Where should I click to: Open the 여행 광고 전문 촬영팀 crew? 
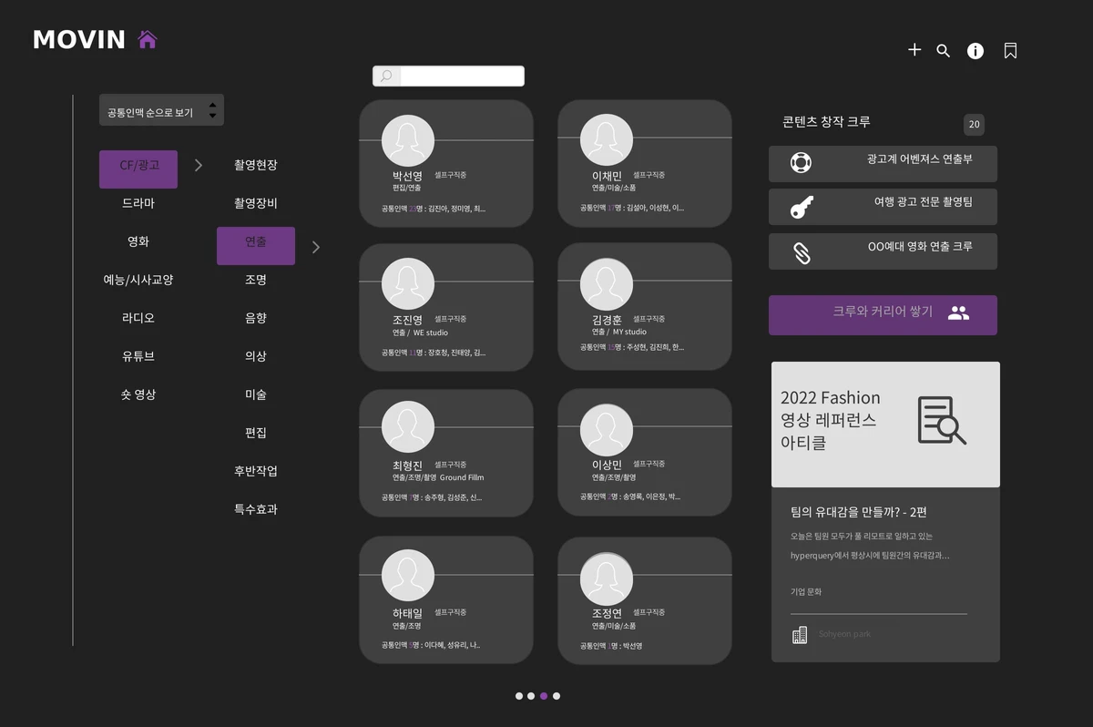(883, 207)
